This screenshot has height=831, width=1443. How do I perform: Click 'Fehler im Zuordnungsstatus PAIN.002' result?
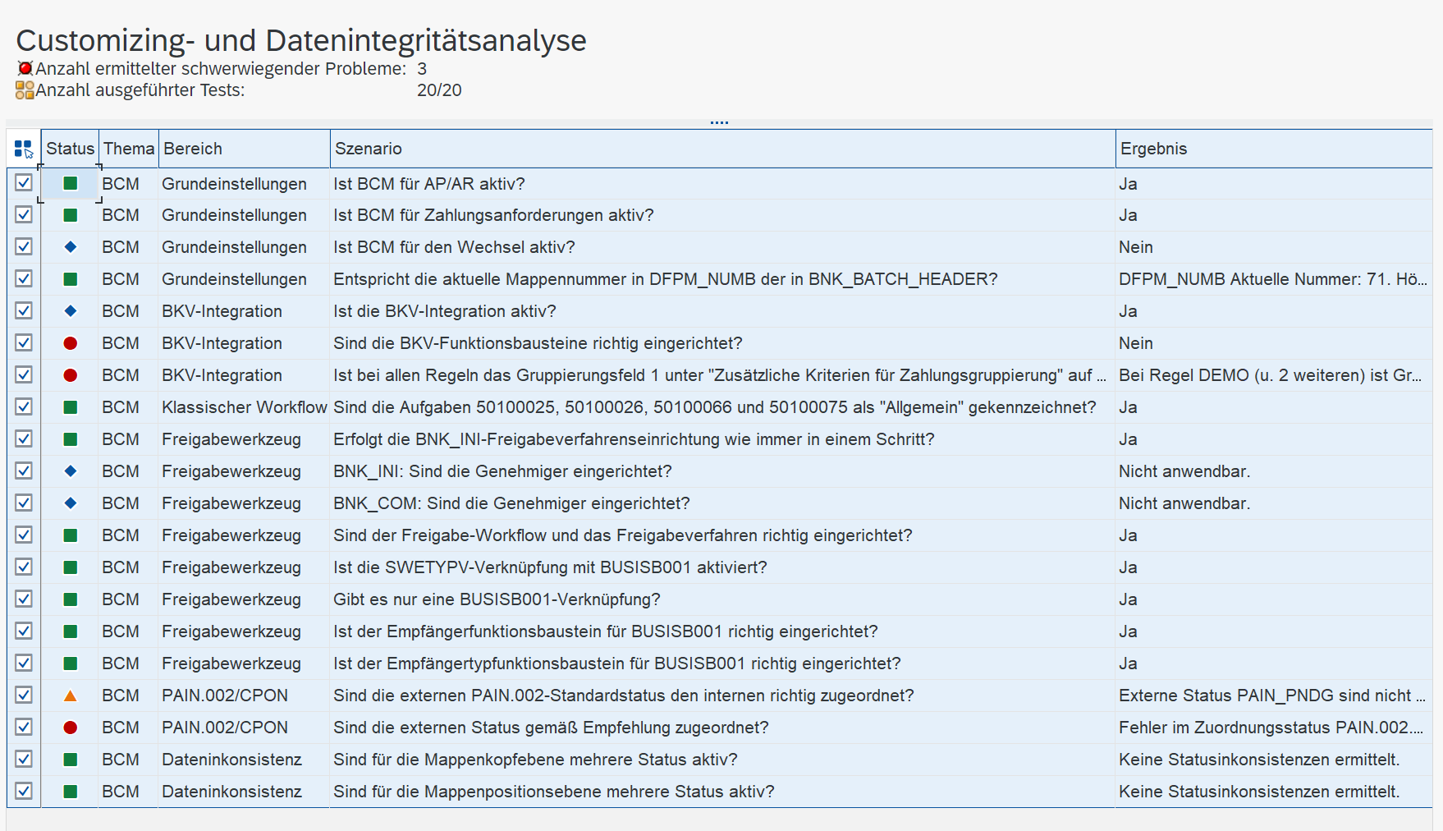pos(1269,728)
